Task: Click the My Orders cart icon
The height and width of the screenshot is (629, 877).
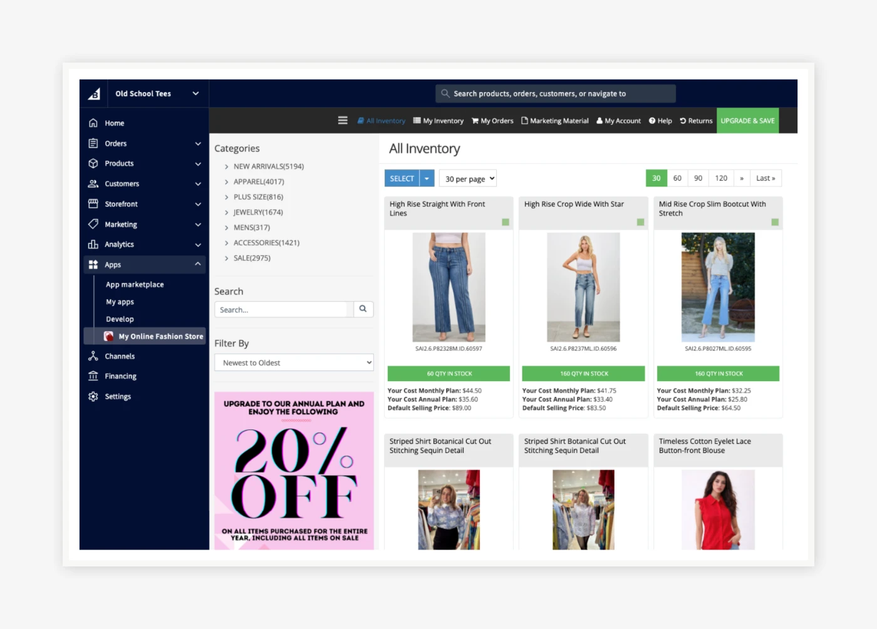Action: tap(475, 121)
